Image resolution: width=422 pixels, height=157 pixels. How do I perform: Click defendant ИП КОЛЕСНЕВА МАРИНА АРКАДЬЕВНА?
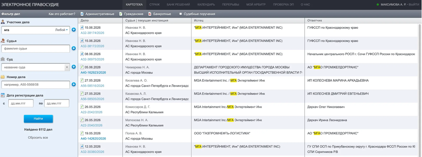(338, 80)
